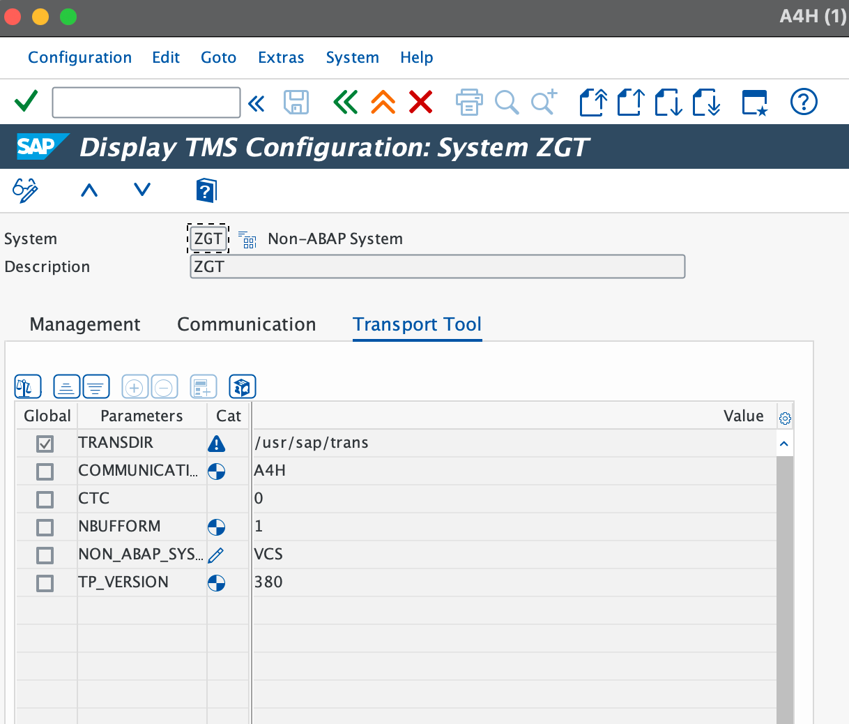Click the delete row minus icon
The height and width of the screenshot is (724, 849).
click(x=165, y=386)
